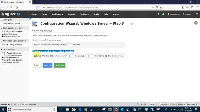
Task: Open Deadpool Settings link
Action: click(x=12, y=62)
